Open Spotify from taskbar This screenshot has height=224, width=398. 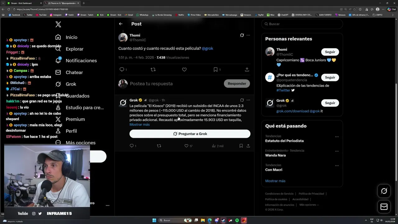237,220
